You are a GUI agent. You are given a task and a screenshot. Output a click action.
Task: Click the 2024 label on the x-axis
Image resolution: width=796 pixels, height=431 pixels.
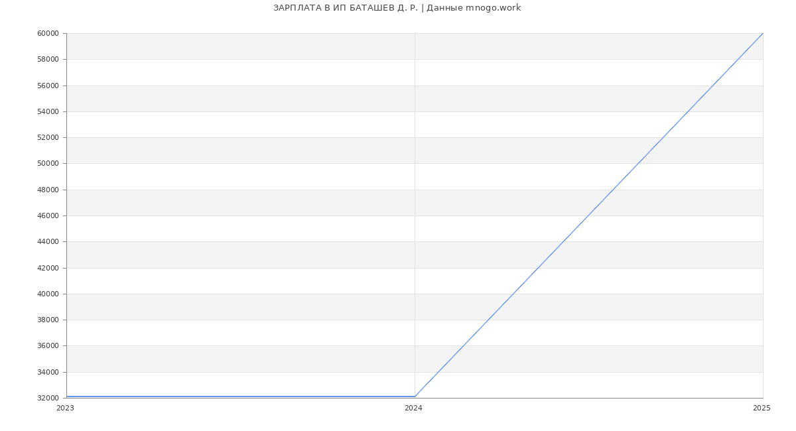point(413,408)
